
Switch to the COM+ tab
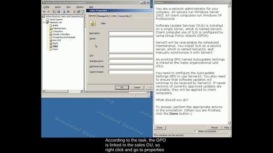pos(114,16)
